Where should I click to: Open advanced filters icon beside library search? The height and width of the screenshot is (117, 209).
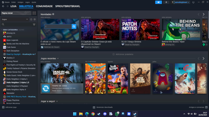[34, 24]
